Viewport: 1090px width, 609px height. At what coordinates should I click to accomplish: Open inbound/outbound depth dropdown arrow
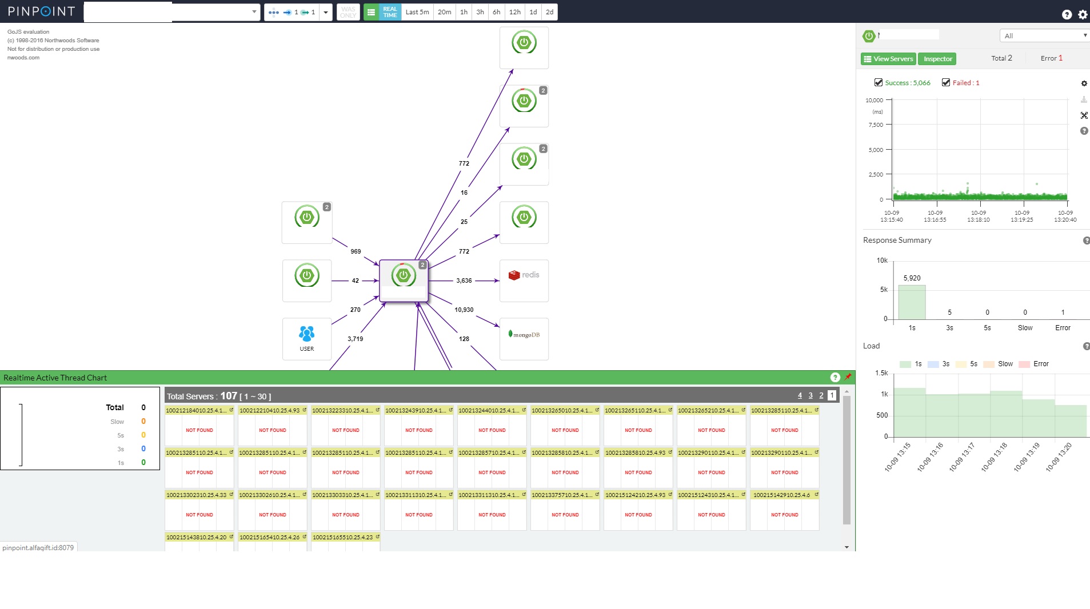pyautogui.click(x=326, y=12)
